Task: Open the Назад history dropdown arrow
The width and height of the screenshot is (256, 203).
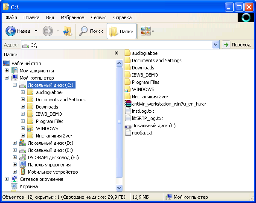Action: pos(36,31)
